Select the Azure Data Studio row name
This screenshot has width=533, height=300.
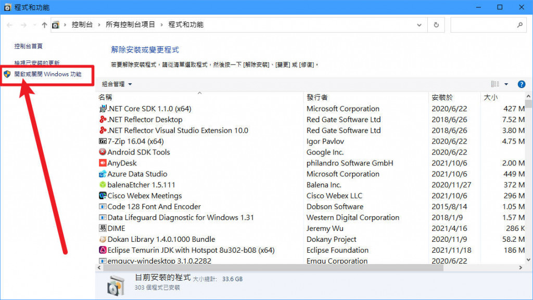pyautogui.click(x=137, y=174)
